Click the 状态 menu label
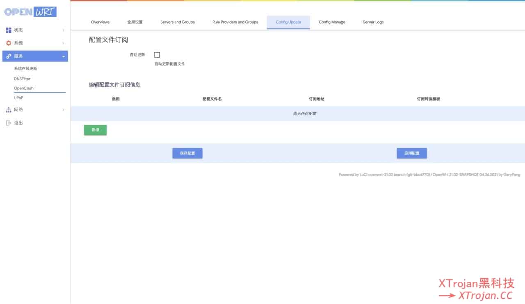525x304 pixels. tap(18, 30)
